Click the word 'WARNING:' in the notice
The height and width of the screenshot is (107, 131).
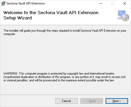pos(11,74)
